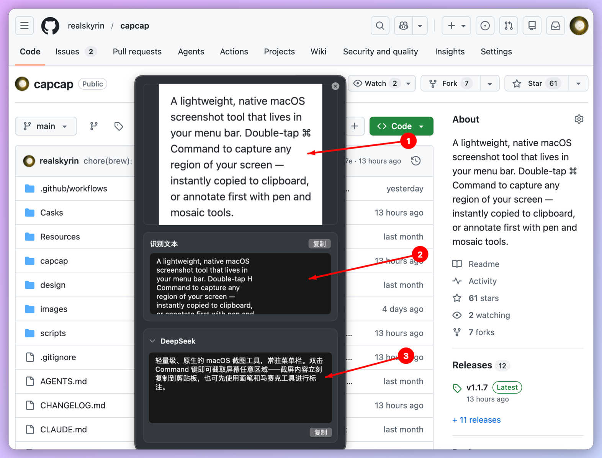Open the GitHub search

click(380, 26)
